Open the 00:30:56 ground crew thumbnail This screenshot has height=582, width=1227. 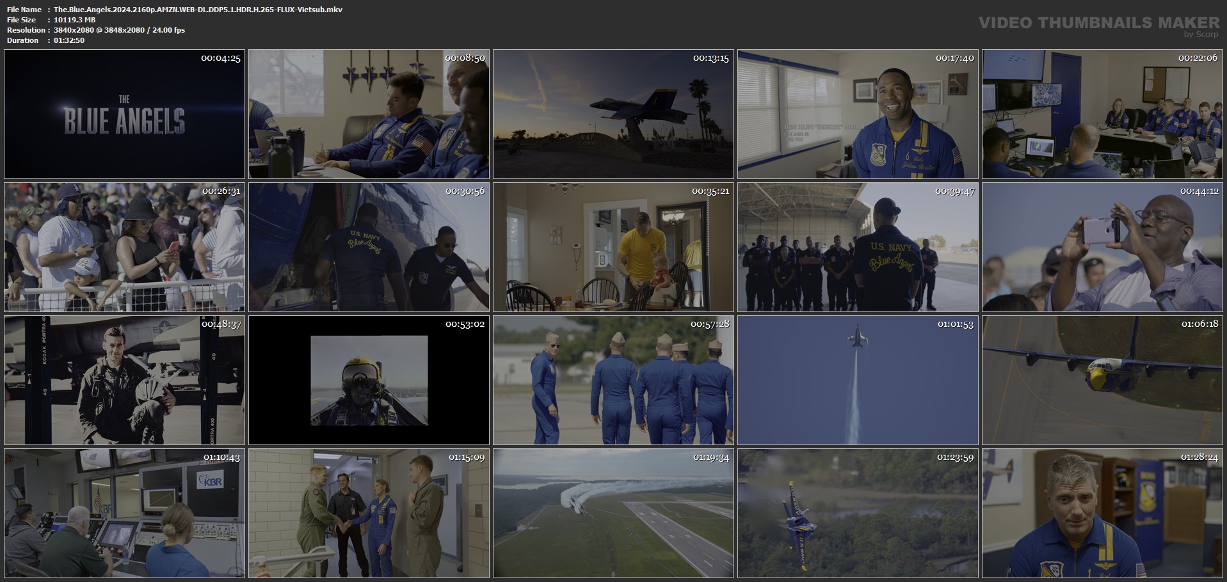[369, 248]
